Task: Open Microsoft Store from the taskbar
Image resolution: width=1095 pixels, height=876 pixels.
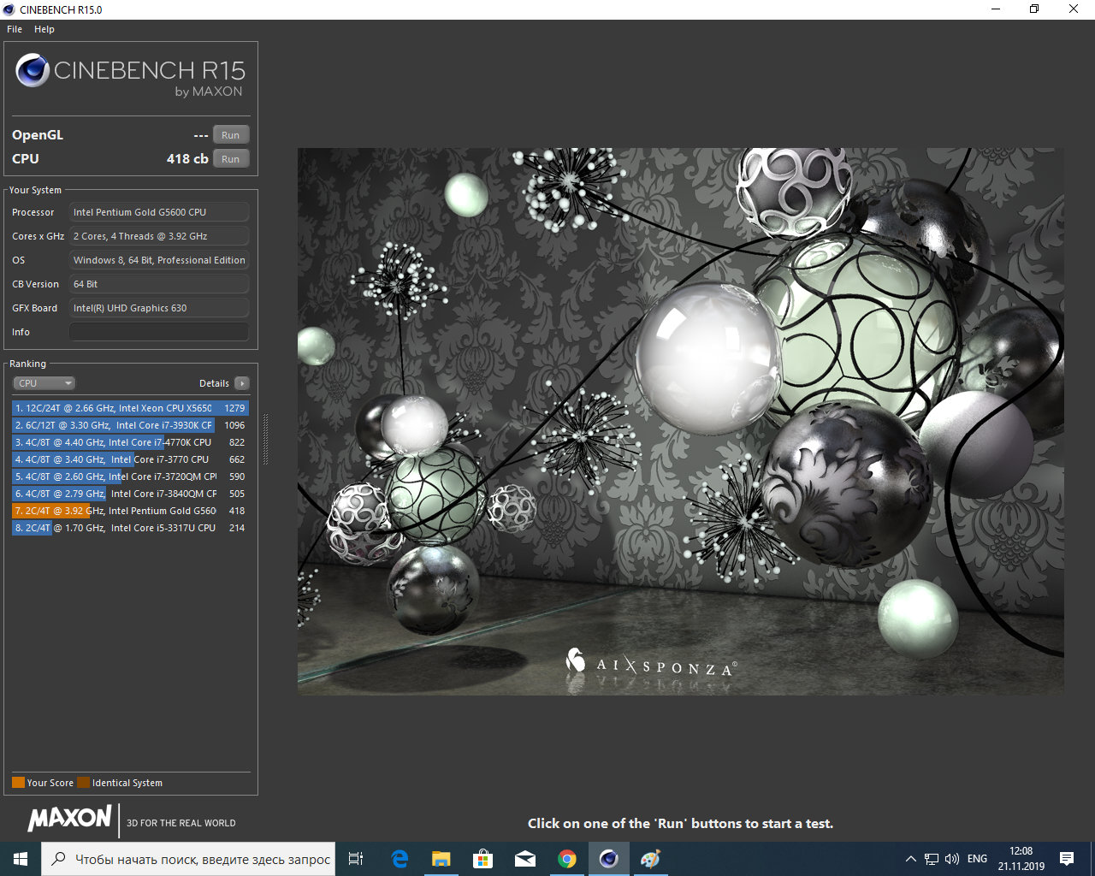Action: pos(482,859)
